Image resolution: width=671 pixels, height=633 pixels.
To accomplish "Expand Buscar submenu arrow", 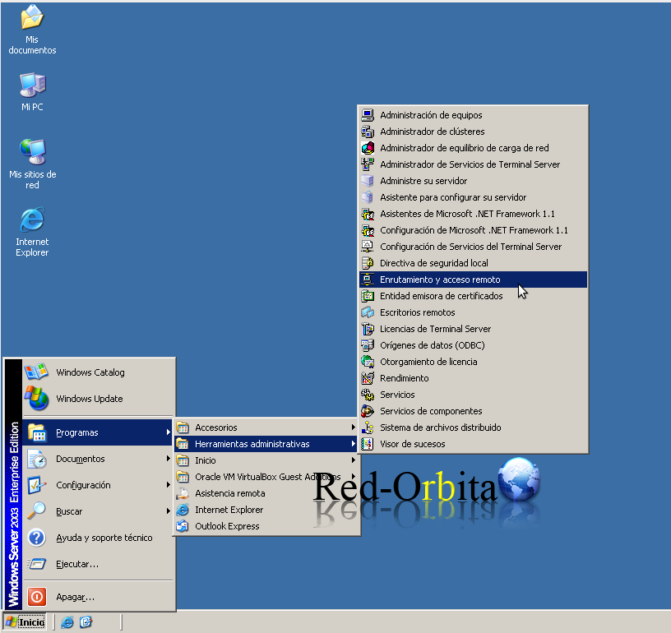I will (x=169, y=511).
